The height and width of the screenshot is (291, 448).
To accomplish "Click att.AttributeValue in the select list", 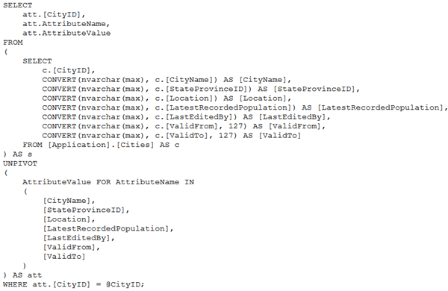I will pos(66,33).
